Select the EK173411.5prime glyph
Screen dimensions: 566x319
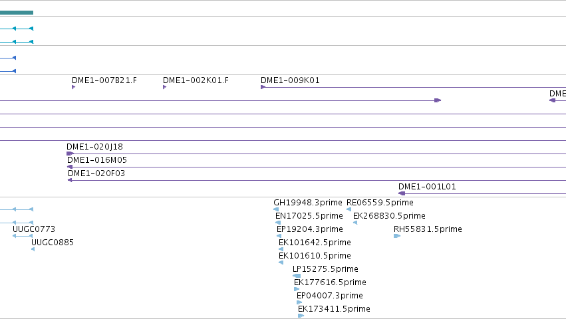coord(301,316)
